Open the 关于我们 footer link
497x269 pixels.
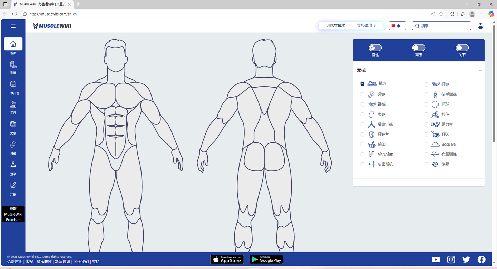81,262
